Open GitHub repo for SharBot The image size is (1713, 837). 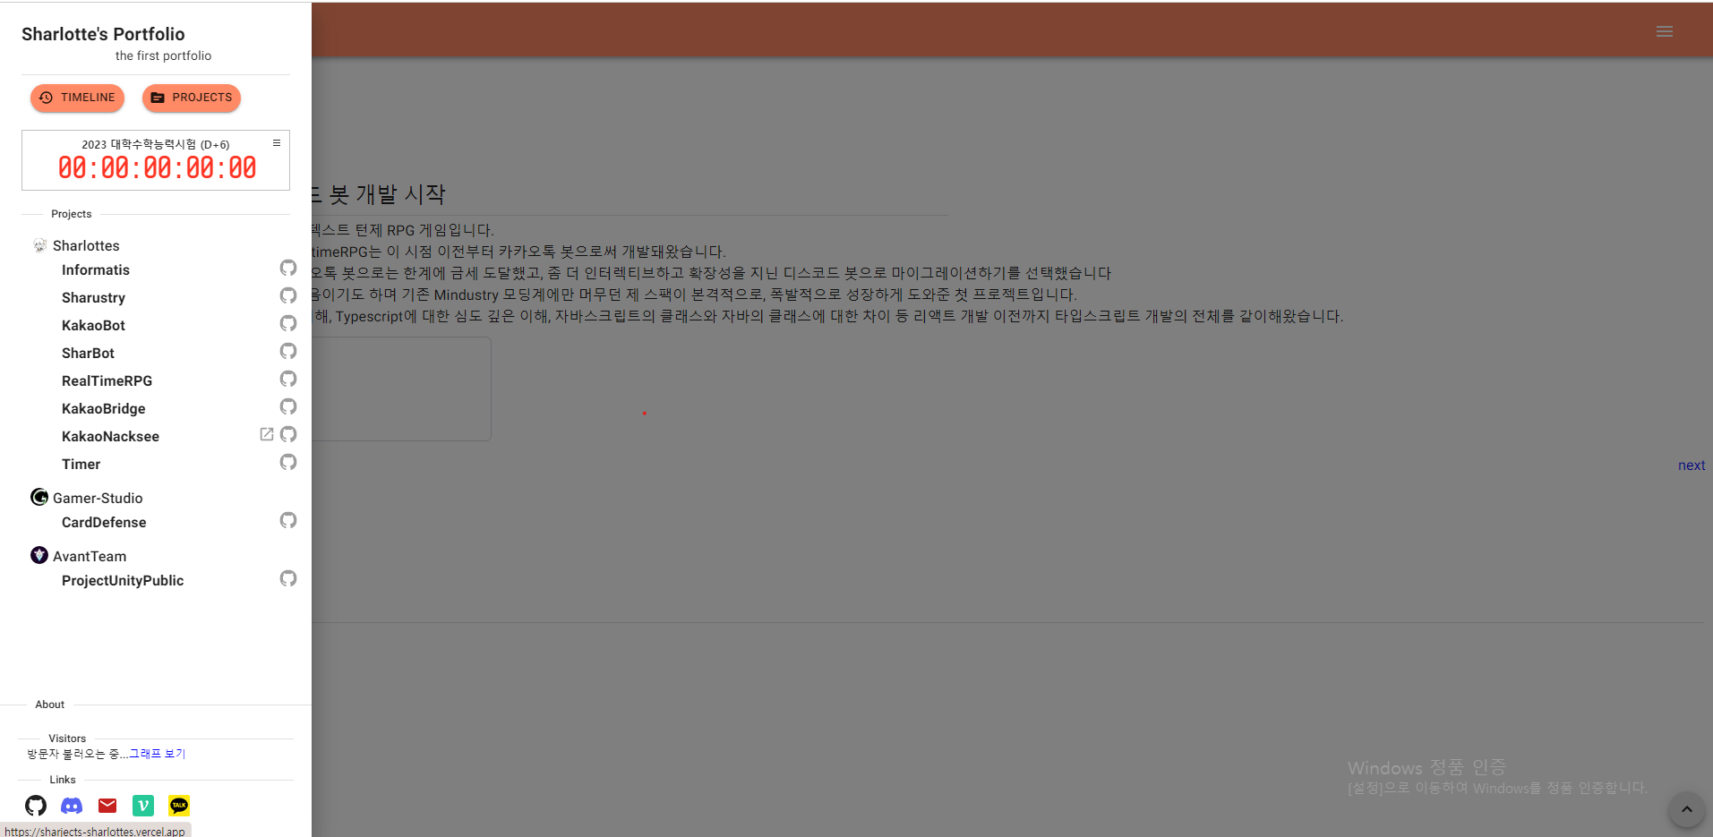[x=288, y=351]
